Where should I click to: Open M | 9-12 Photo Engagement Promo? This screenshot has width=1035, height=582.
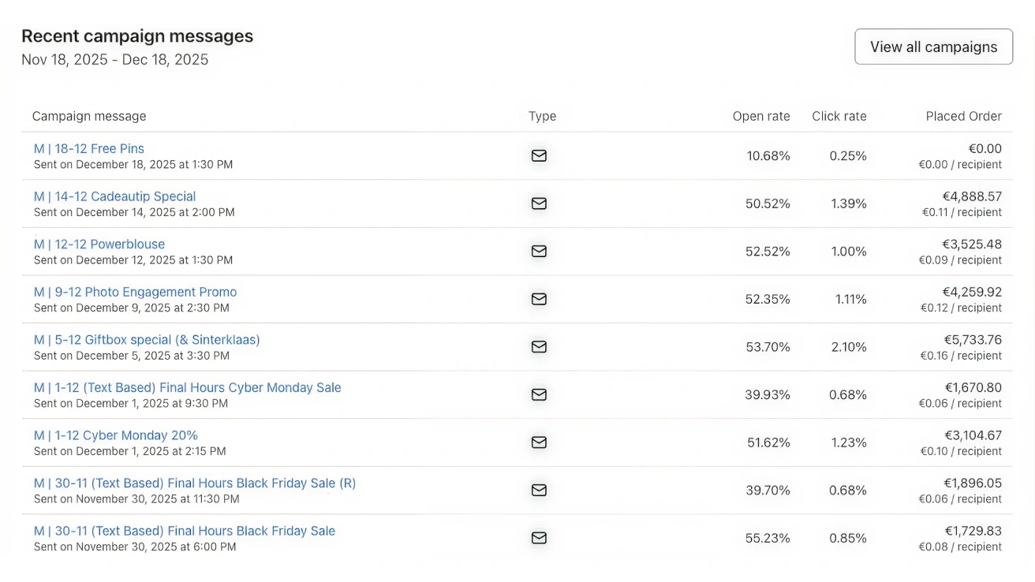[135, 292]
